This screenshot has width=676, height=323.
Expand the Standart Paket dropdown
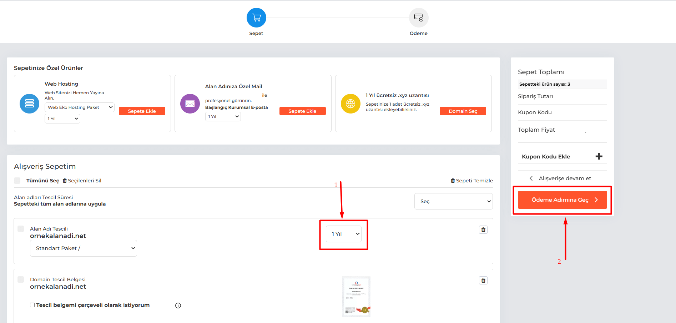point(84,248)
